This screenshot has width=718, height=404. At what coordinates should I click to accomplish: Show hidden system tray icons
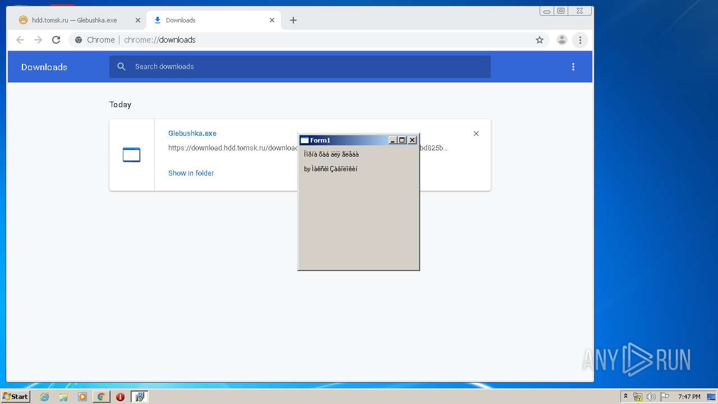click(625, 397)
